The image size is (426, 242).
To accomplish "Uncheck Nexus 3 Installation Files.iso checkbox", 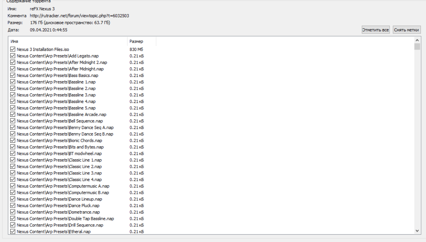I will [x=13, y=49].
